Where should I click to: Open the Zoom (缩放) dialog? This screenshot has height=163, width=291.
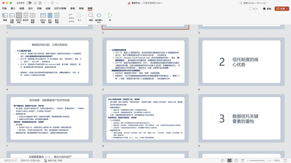(x=91, y=17)
